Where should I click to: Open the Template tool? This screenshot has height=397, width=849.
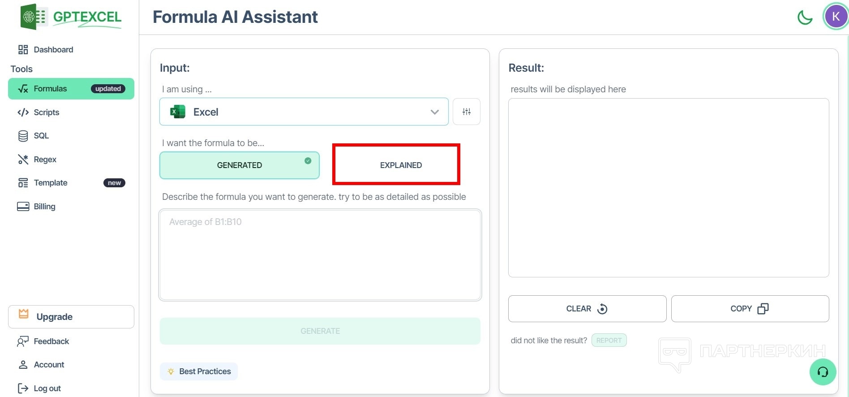(x=50, y=183)
